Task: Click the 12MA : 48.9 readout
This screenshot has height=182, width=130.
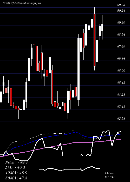Action: click(16, 173)
